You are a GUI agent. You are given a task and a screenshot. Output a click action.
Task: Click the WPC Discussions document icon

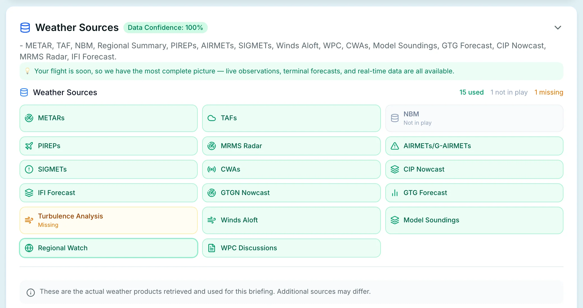212,248
